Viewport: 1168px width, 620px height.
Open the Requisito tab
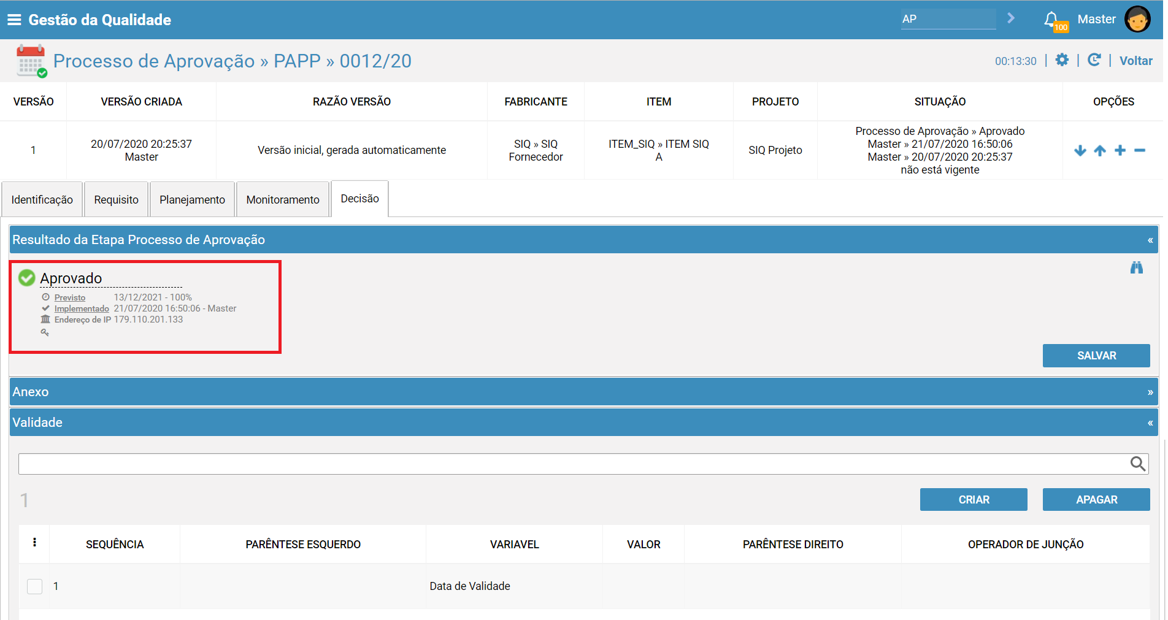pos(117,199)
